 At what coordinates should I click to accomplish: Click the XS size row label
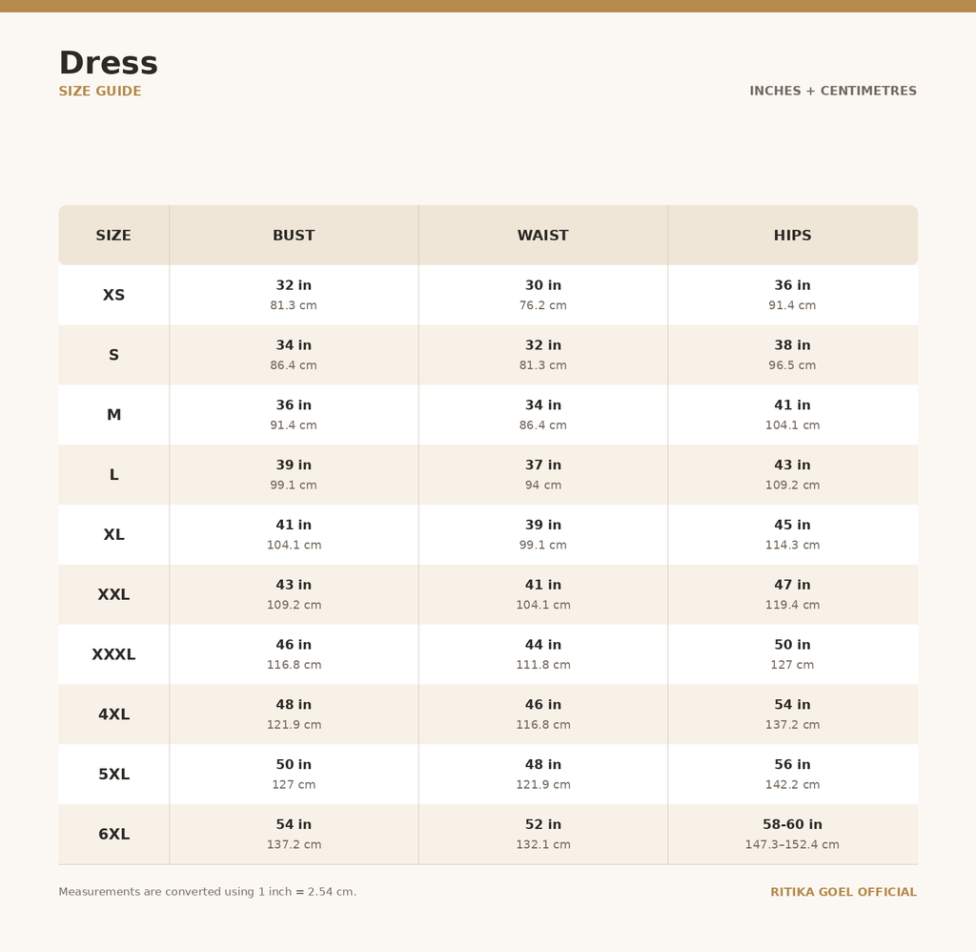(114, 295)
